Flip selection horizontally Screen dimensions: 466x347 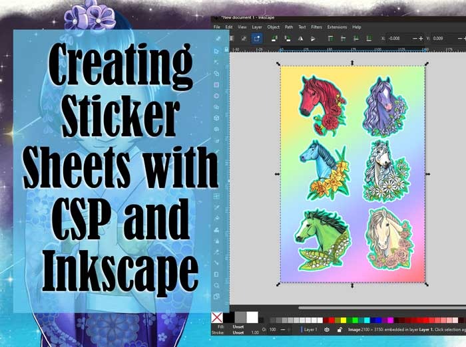click(x=300, y=39)
